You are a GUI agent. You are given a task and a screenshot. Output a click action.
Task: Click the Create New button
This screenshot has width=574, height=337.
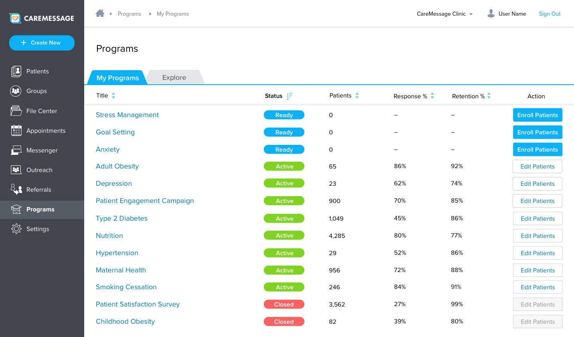pos(42,43)
